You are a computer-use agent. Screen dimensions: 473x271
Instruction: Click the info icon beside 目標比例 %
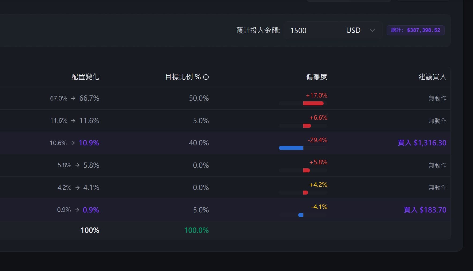[206, 77]
